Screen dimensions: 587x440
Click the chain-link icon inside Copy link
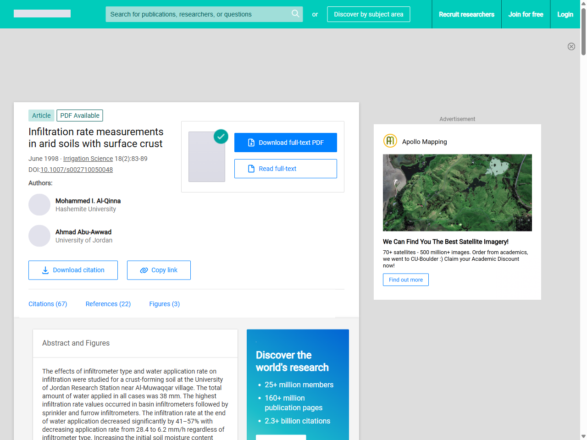click(x=144, y=270)
